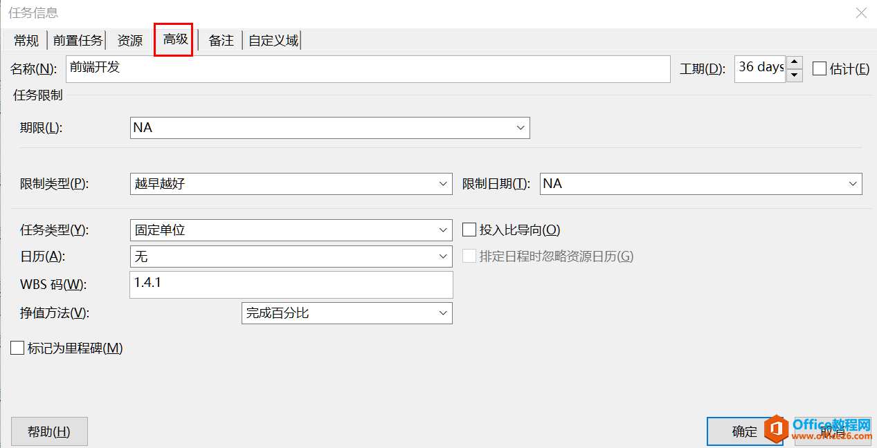Open the 限制日期 dropdown
The height and width of the screenshot is (448, 877).
(x=852, y=184)
